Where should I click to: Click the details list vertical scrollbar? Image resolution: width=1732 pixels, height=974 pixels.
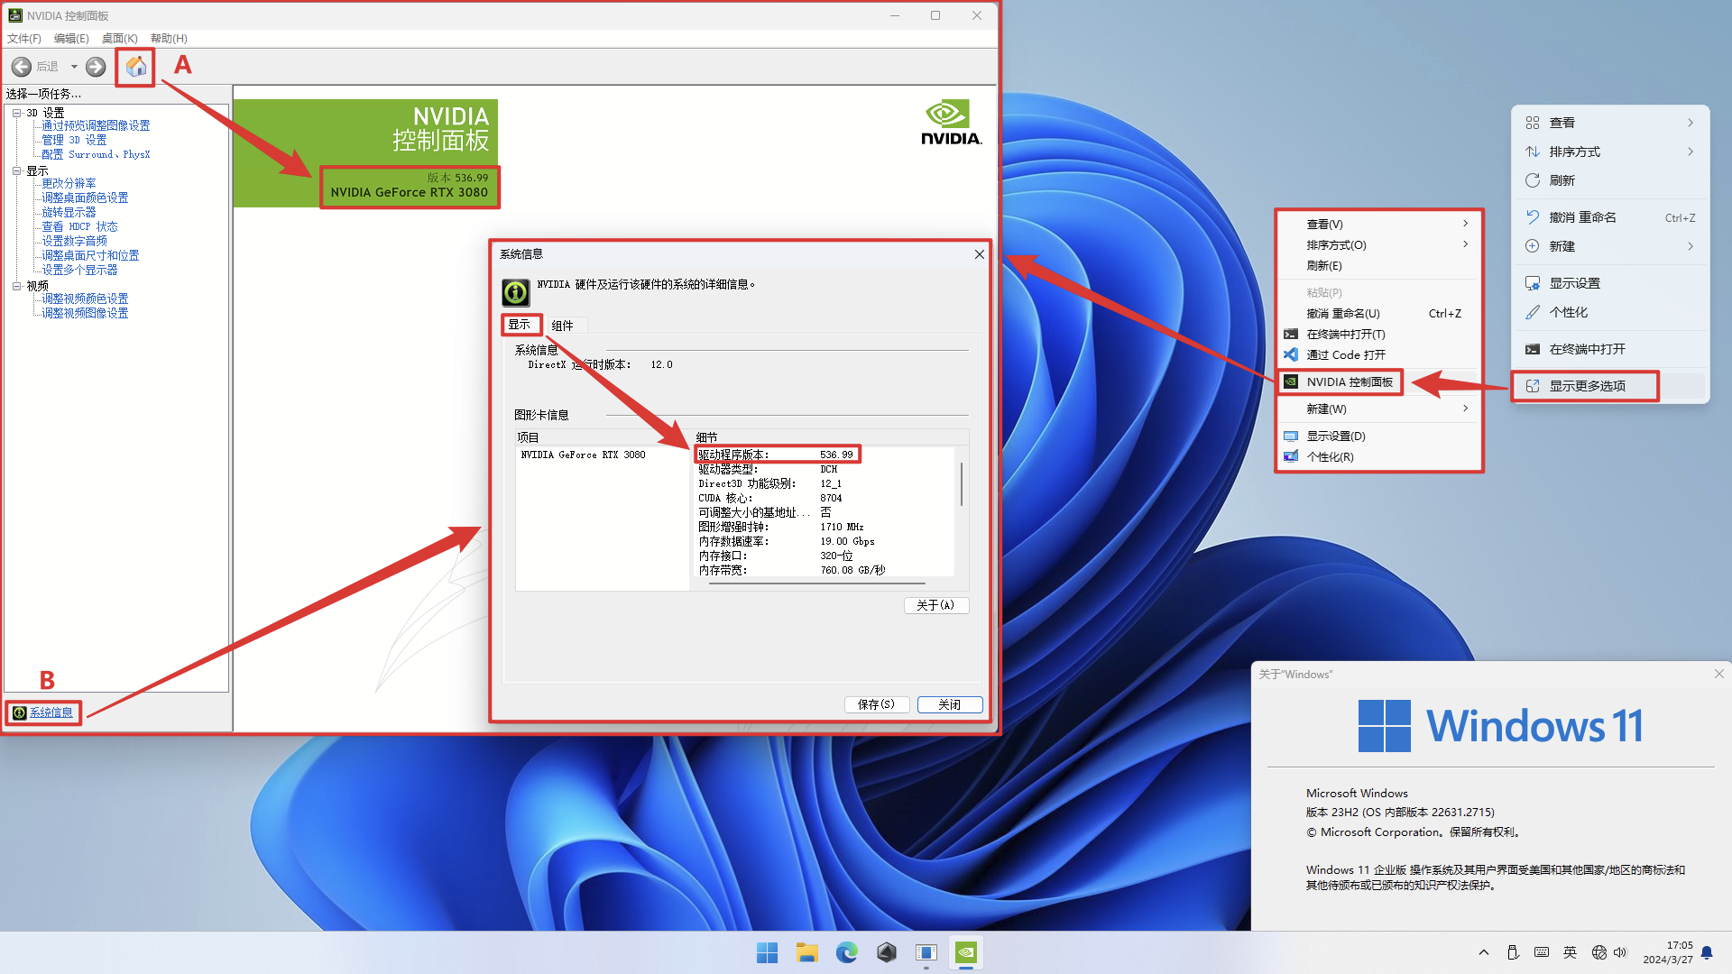click(x=962, y=485)
